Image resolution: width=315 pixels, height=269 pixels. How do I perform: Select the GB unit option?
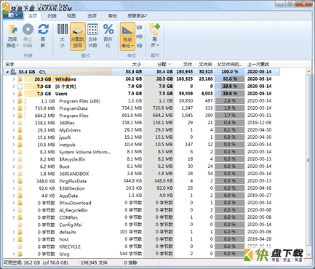139,28
